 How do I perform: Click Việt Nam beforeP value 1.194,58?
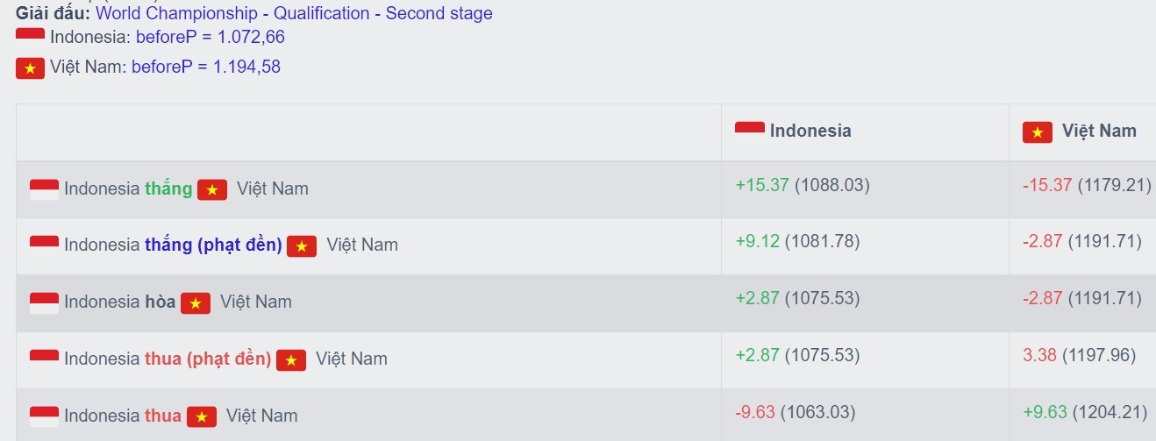click(x=206, y=67)
